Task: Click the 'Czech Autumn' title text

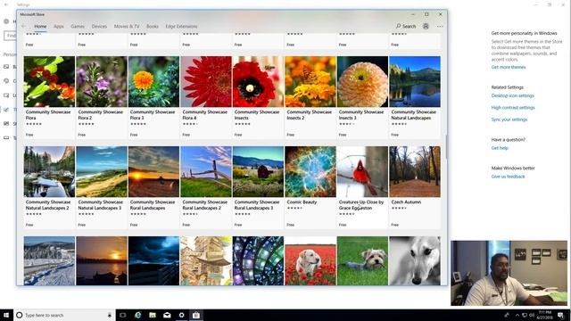Action: [406, 202]
